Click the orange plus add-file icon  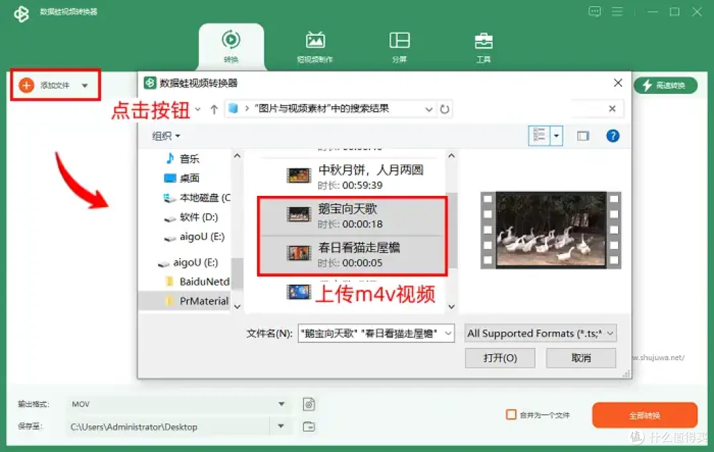tap(26, 85)
